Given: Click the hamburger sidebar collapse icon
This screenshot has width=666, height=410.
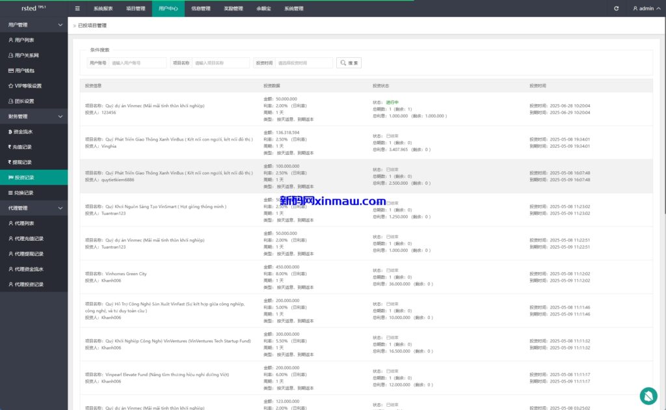Looking at the screenshot, I should [x=77, y=8].
